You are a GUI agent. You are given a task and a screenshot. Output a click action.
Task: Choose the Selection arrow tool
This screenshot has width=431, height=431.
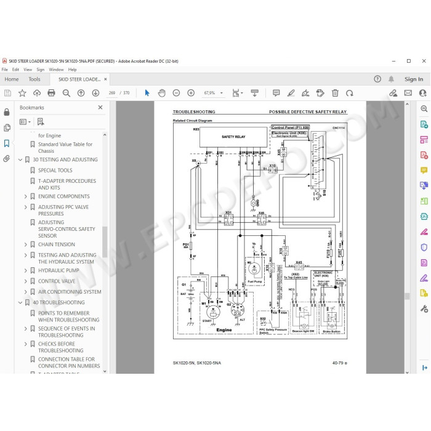click(147, 93)
